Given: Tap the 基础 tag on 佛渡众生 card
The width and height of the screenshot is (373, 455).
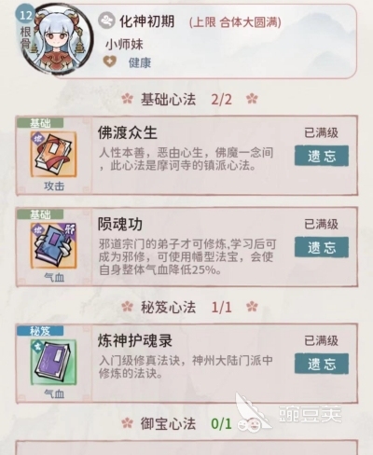Looking at the screenshot, I should click(x=40, y=123).
